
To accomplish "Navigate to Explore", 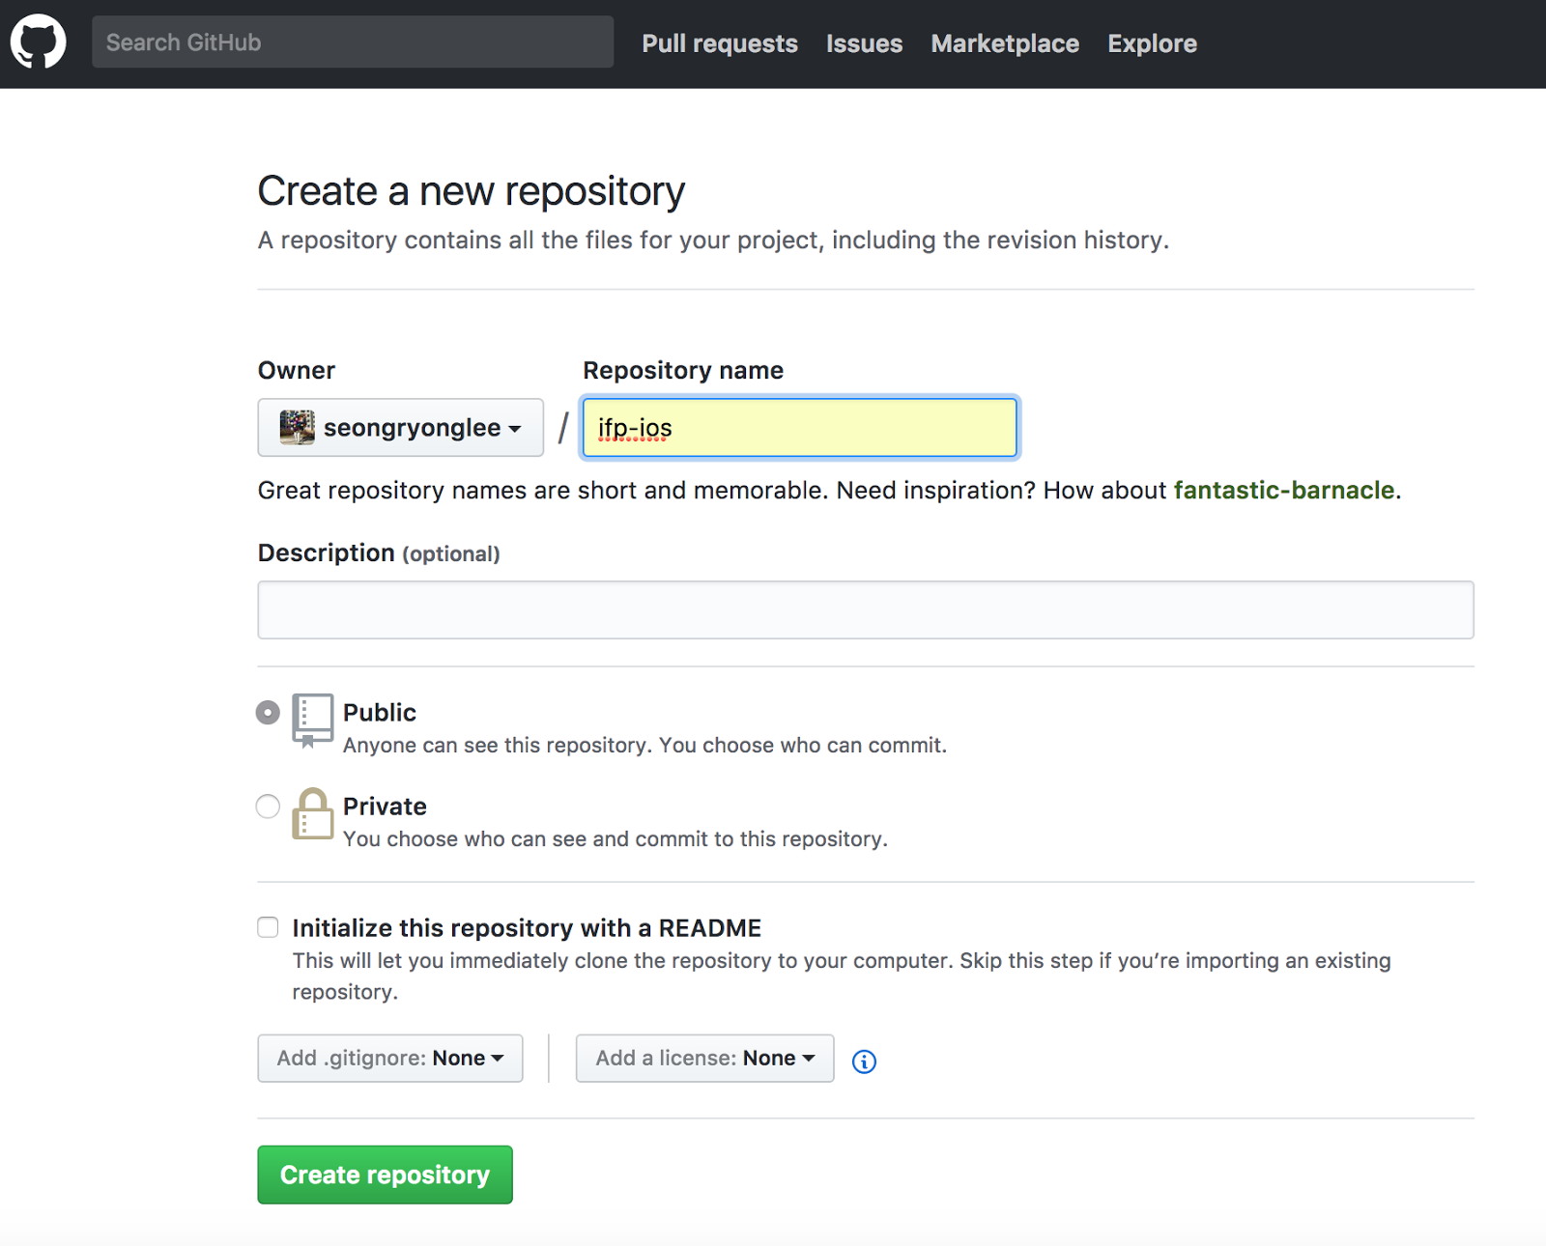I will (1152, 43).
